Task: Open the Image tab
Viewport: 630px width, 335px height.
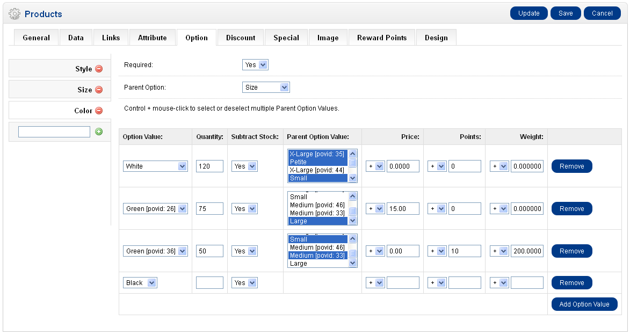Action: click(x=328, y=38)
